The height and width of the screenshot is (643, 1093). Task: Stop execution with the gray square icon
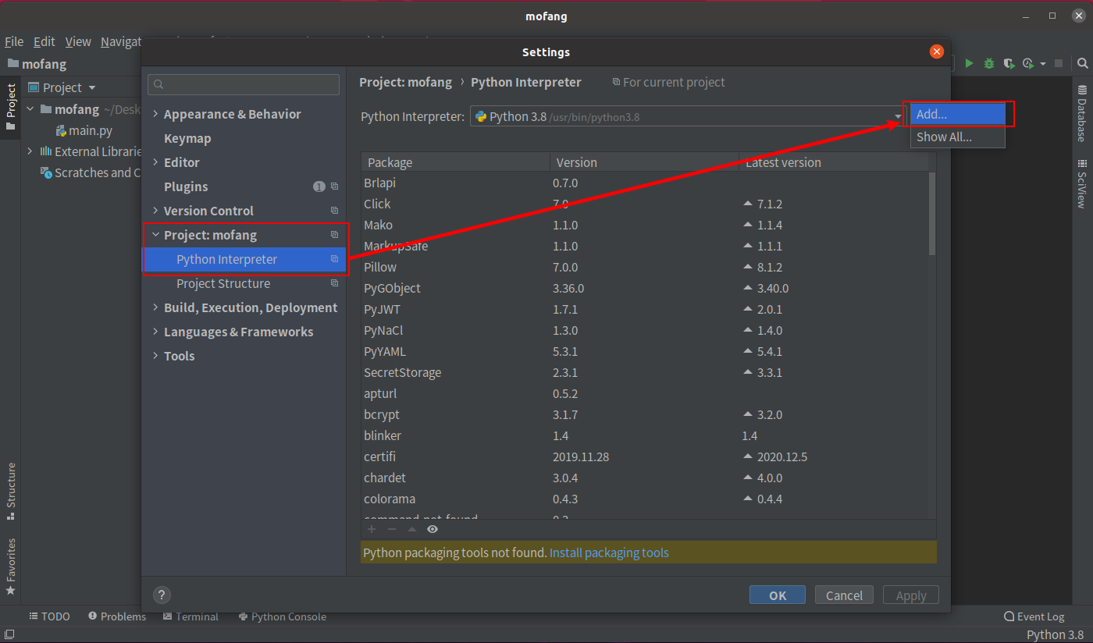pos(1059,63)
